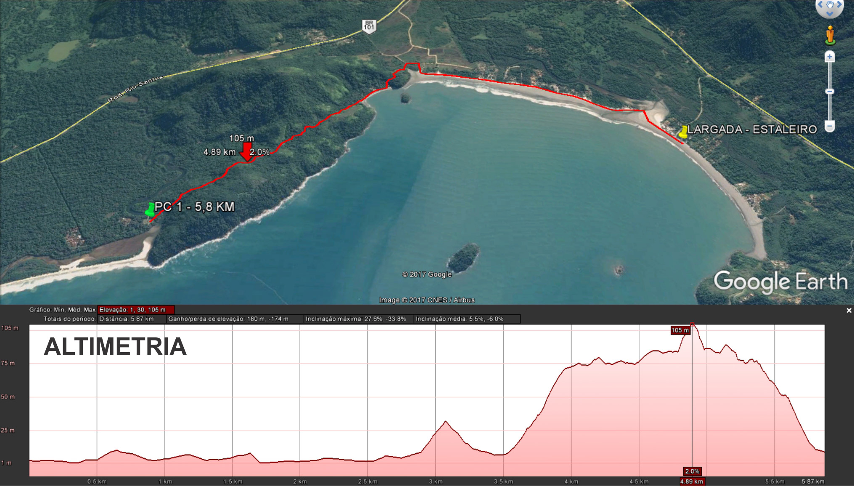Close the elevation profile panel

tap(849, 311)
